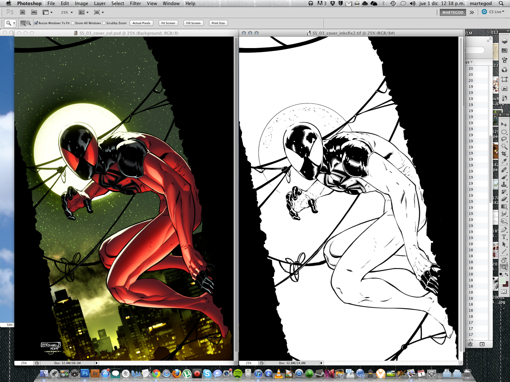510x382 pixels.
Task: Click the Fit Screen button
Action: coord(168,23)
